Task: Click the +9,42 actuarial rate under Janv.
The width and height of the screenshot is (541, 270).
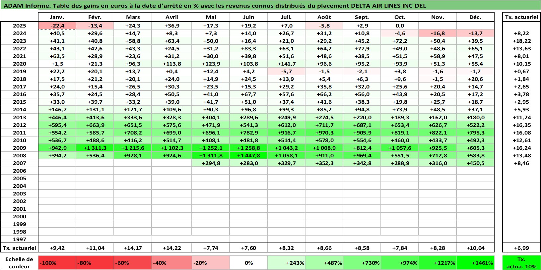Action: point(57,248)
